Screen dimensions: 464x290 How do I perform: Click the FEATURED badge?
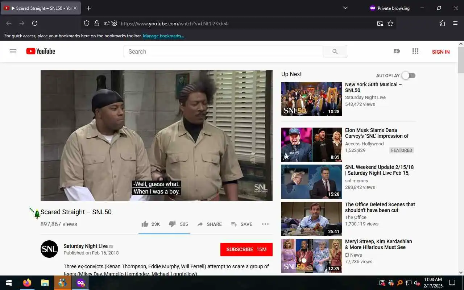click(x=402, y=150)
